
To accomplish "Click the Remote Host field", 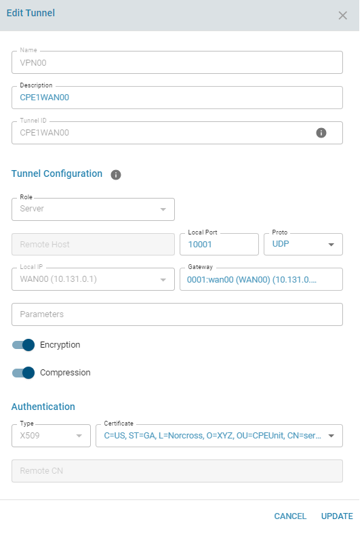I will 93,244.
